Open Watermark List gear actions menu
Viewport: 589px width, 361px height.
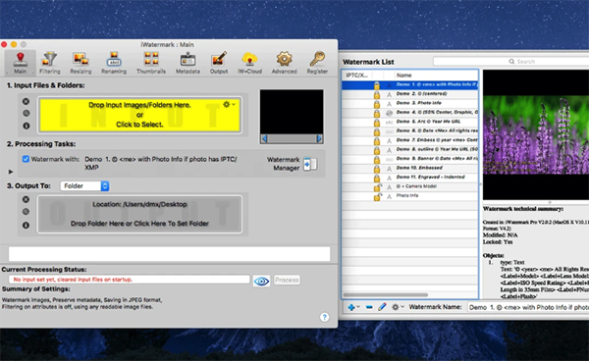point(398,307)
